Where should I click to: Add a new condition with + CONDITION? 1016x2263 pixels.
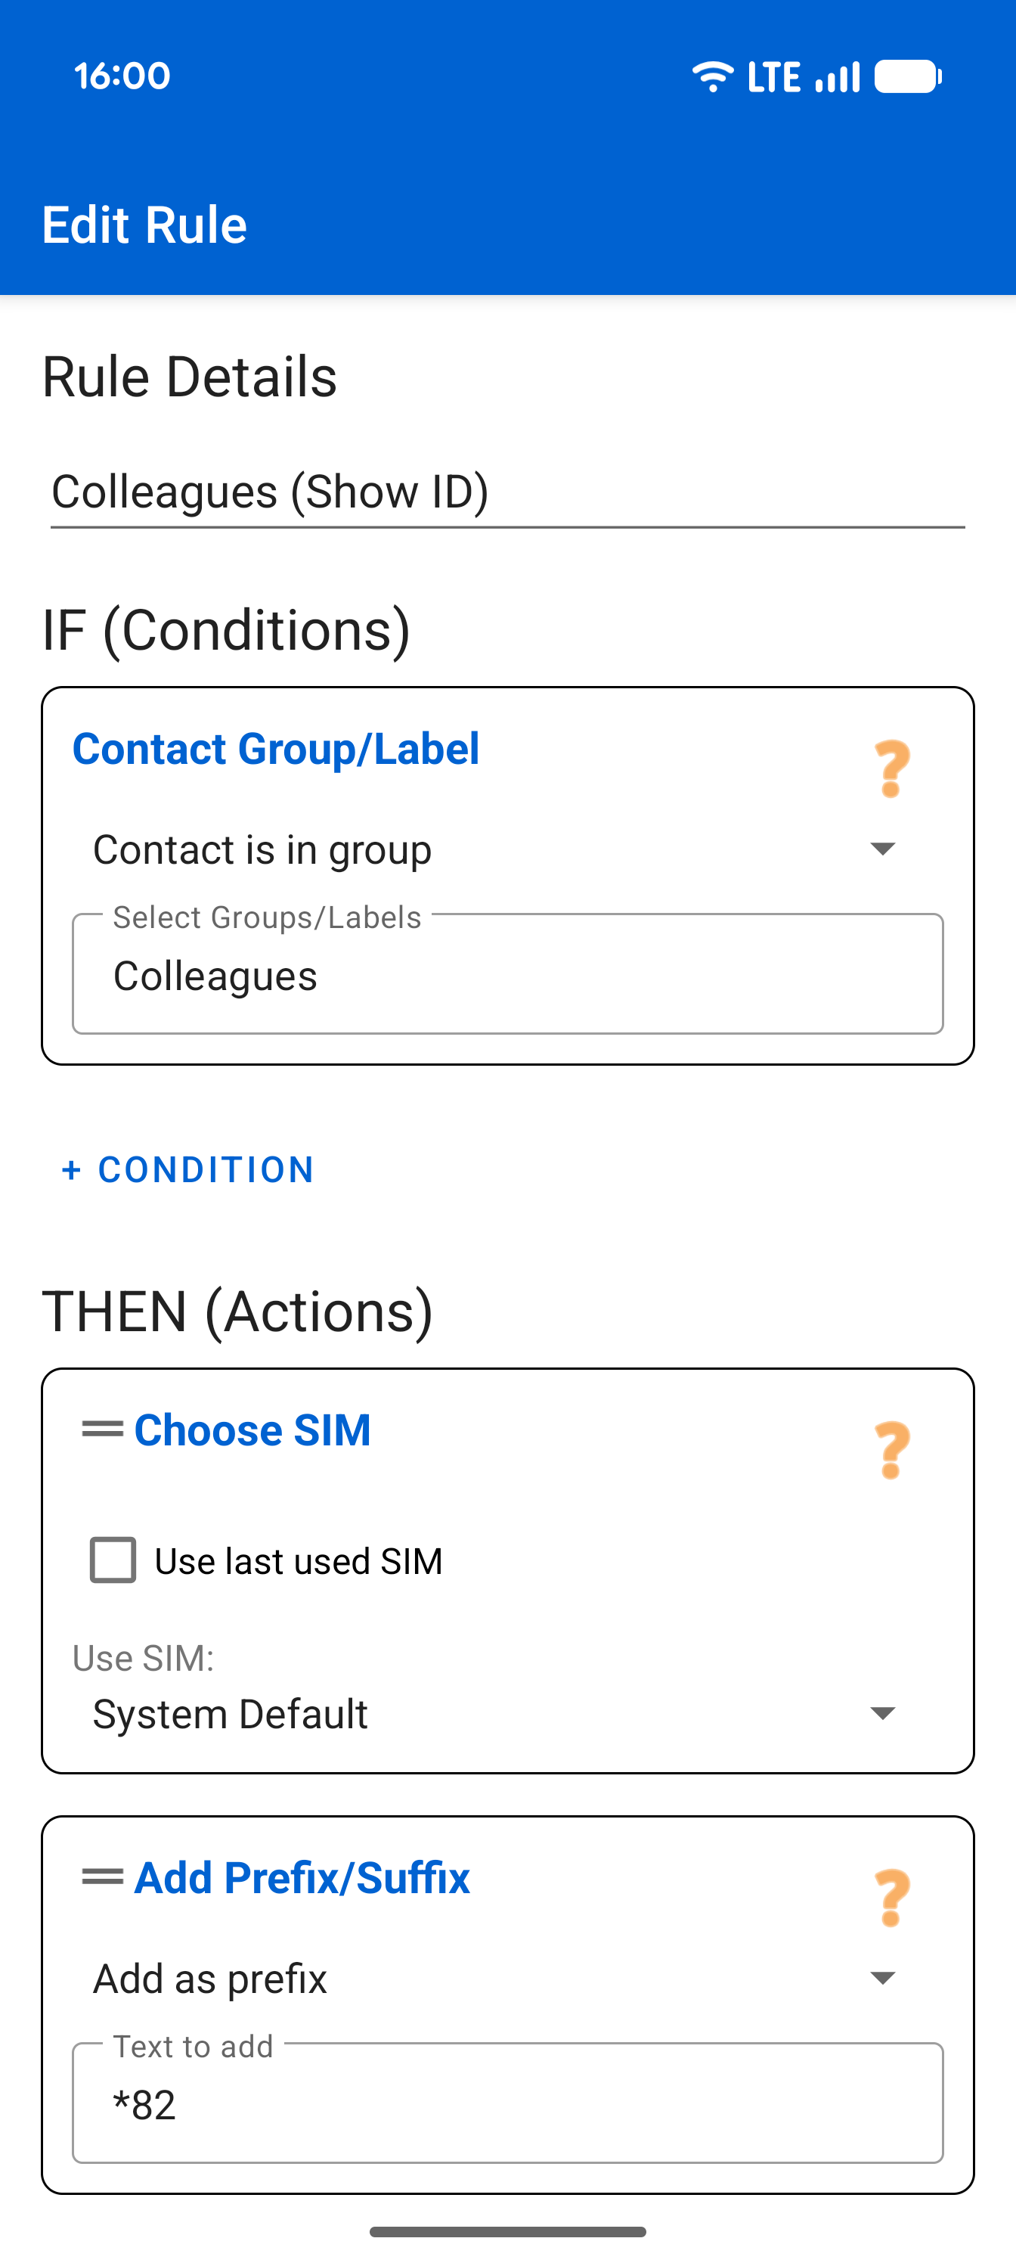click(x=188, y=1169)
